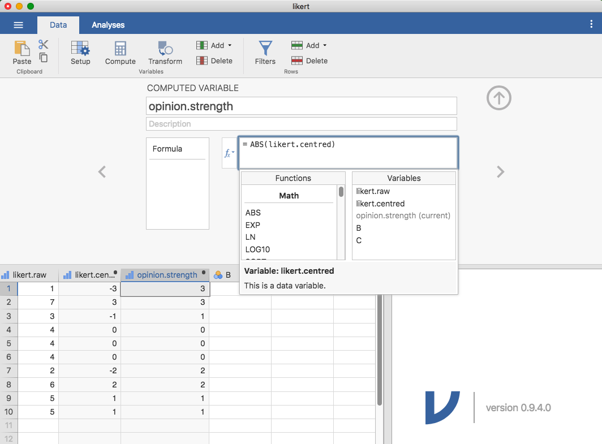Viewport: 602px width, 444px height.
Task: Click likert.centred cell with value -2
Action: 89,370
